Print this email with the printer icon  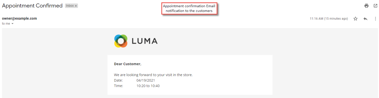[x=366, y=6]
